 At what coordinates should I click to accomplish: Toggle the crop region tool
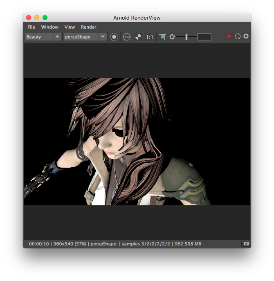coord(162,37)
